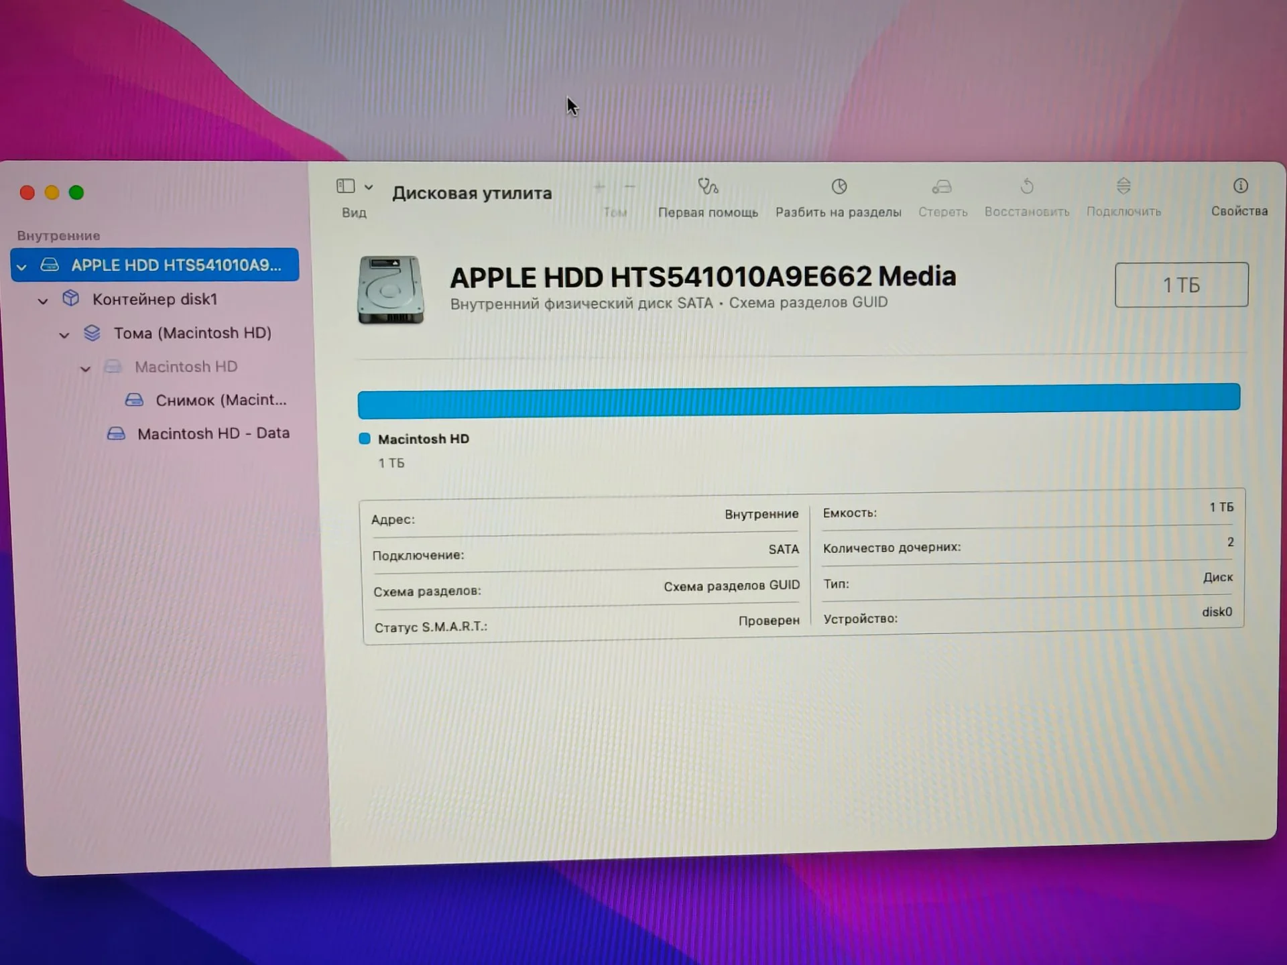
Task: Select Macintosh HD - Data volume
Action: point(213,434)
